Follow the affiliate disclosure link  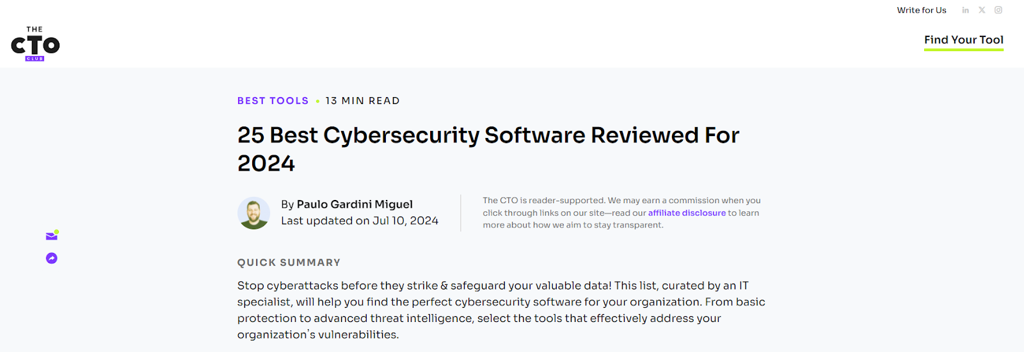687,213
